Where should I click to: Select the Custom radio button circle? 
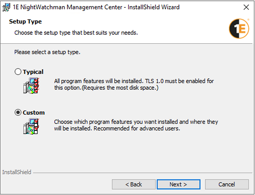coord(18,113)
